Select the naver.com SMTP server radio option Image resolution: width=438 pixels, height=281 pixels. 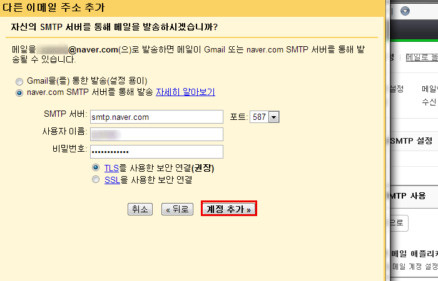(19, 93)
